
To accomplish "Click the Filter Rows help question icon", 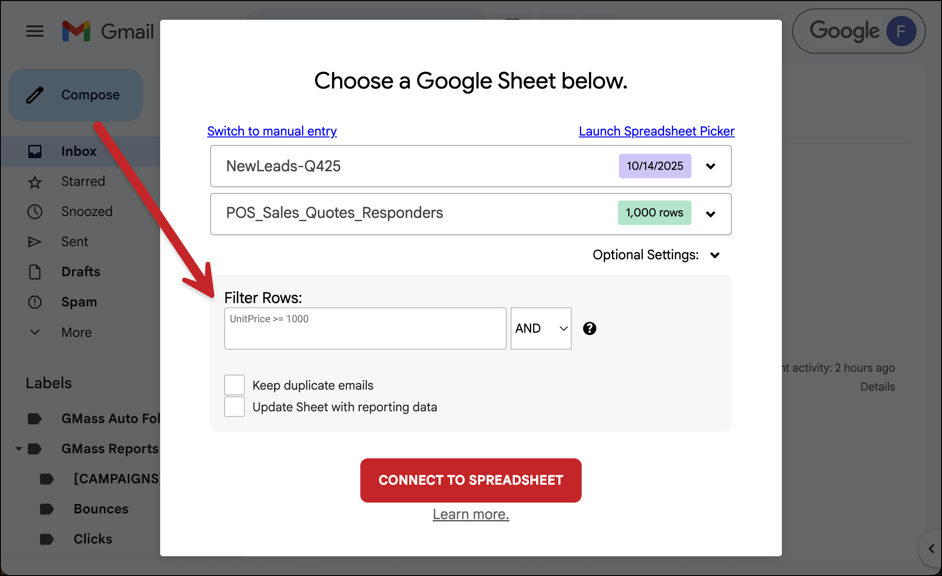I will coord(589,328).
